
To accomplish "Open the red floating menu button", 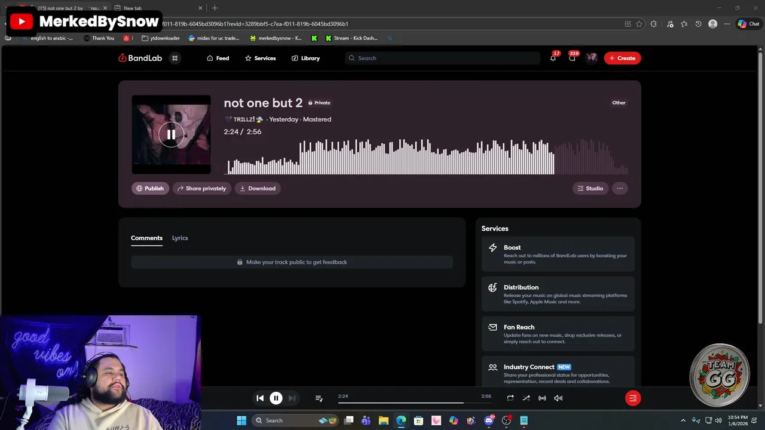I will (633, 398).
